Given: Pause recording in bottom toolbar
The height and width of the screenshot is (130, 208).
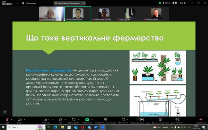Looking at the screenshot, I should tap(138, 120).
